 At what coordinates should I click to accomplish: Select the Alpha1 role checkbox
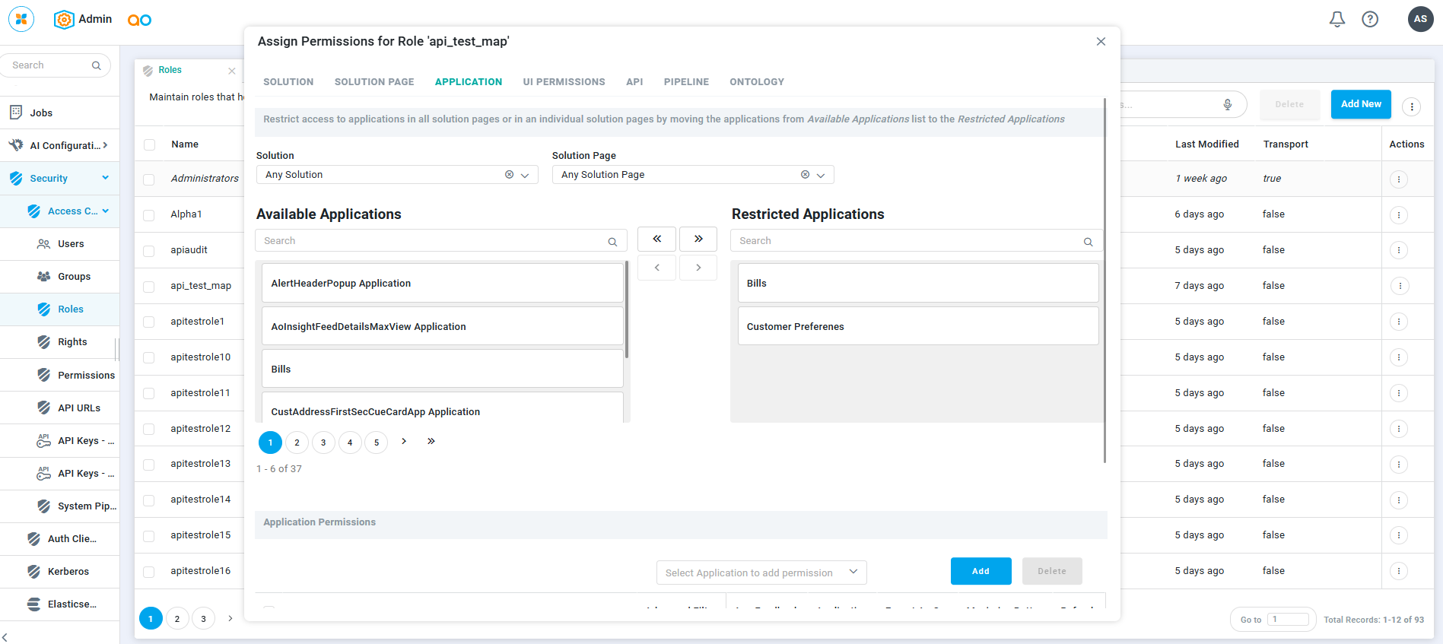point(149,215)
